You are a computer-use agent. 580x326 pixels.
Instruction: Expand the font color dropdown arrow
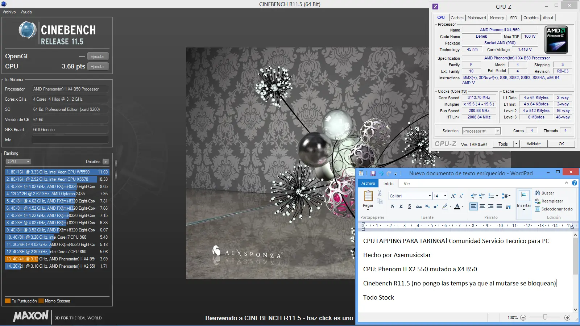point(463,206)
